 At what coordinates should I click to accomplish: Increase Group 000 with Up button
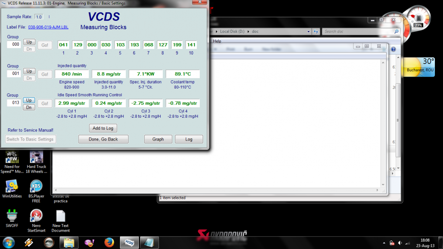29,42
